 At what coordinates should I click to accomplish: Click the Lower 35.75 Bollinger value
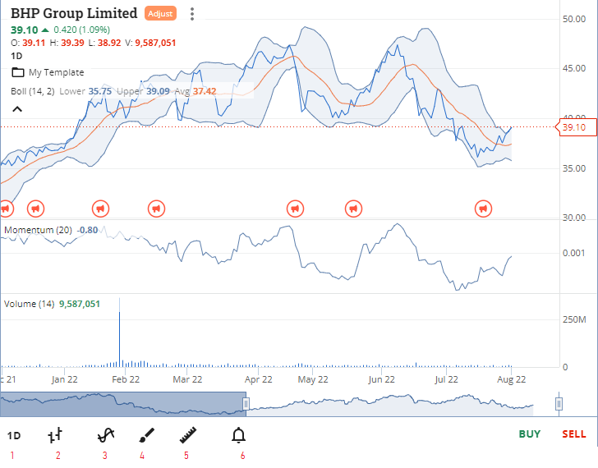(85, 91)
